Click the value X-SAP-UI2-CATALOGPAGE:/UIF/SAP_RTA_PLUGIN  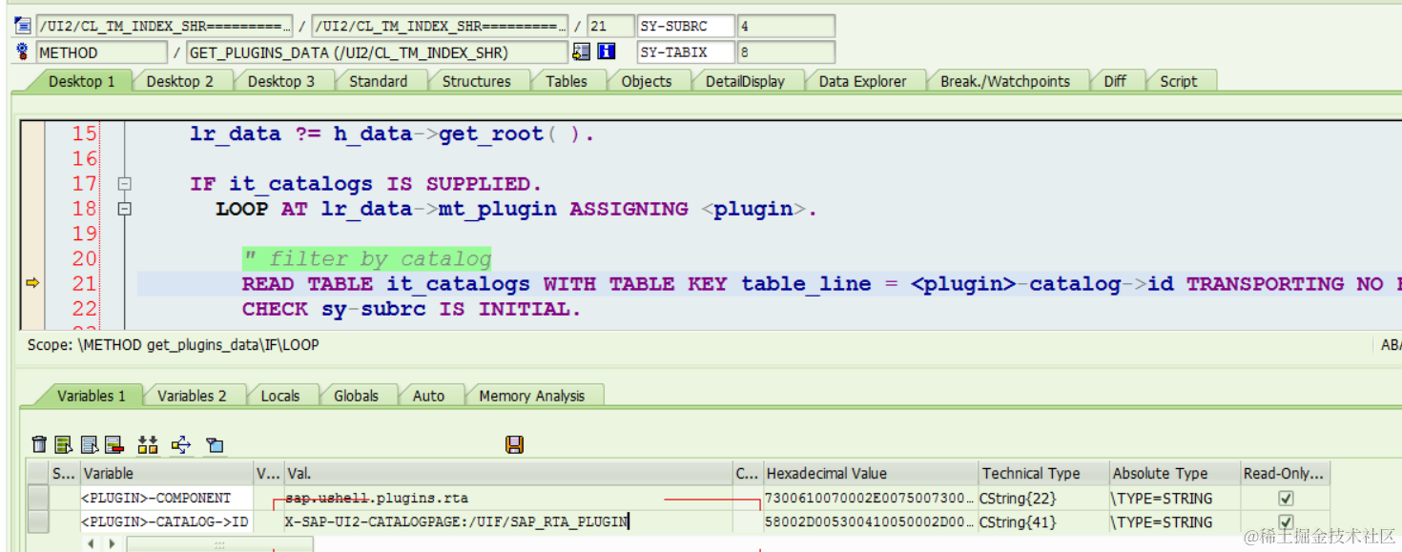pos(456,521)
